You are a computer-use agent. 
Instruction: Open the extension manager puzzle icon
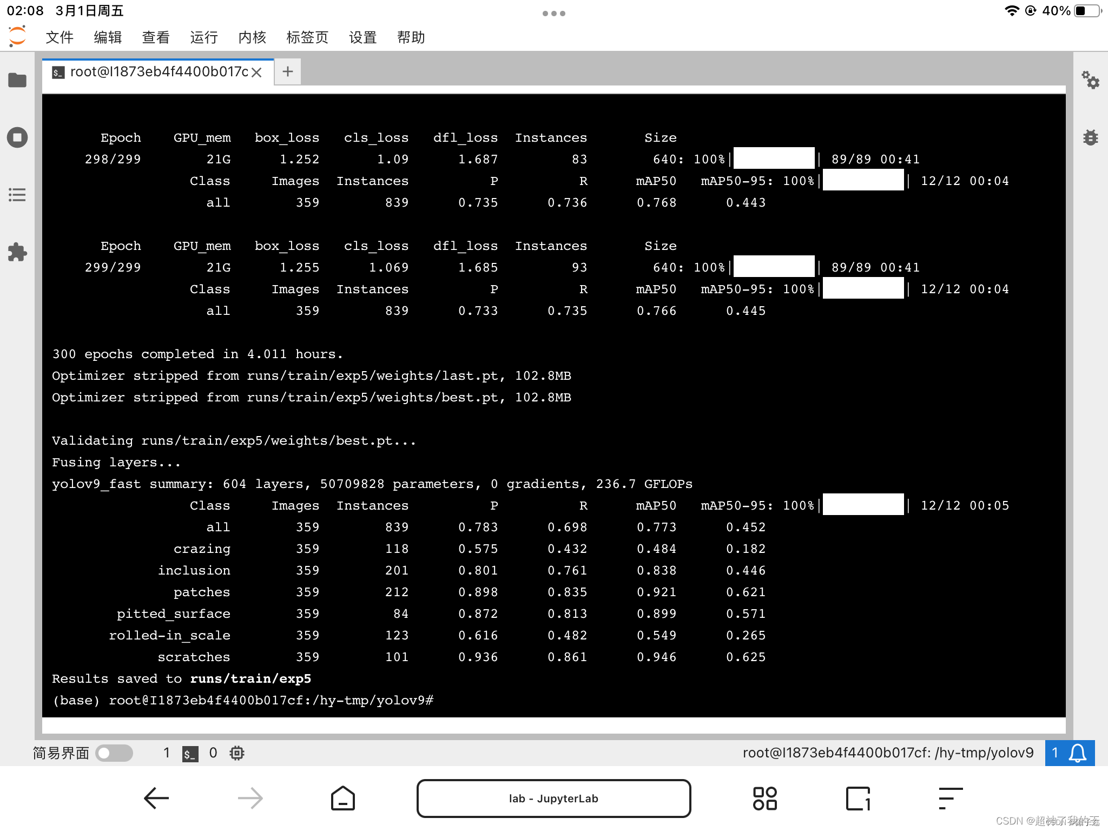click(17, 252)
